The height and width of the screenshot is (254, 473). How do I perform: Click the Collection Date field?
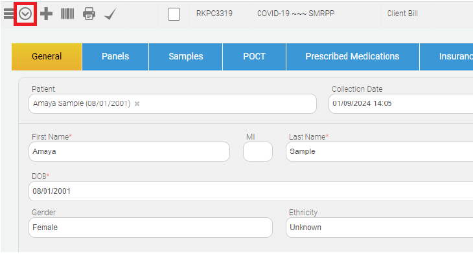tap(401, 104)
